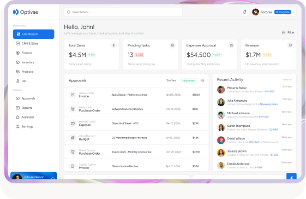Viewport: 306px width, 199px height.
Task: Click Jessica Brown's avatar
Action: point(221,153)
